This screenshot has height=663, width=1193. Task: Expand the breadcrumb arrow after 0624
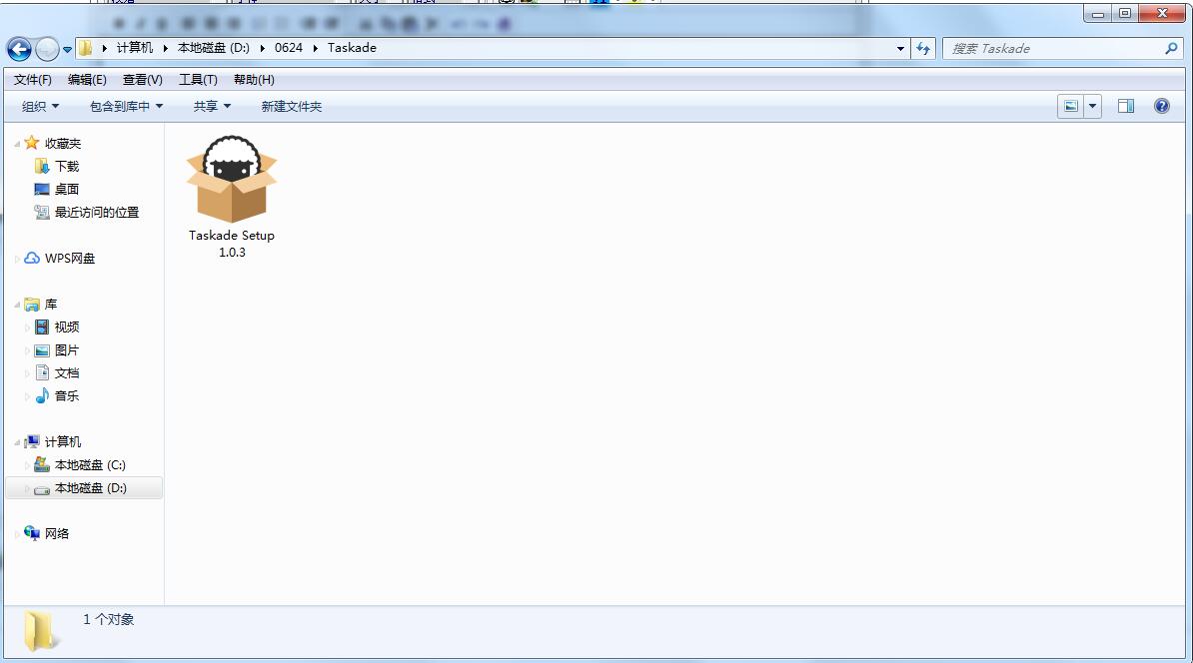[315, 48]
